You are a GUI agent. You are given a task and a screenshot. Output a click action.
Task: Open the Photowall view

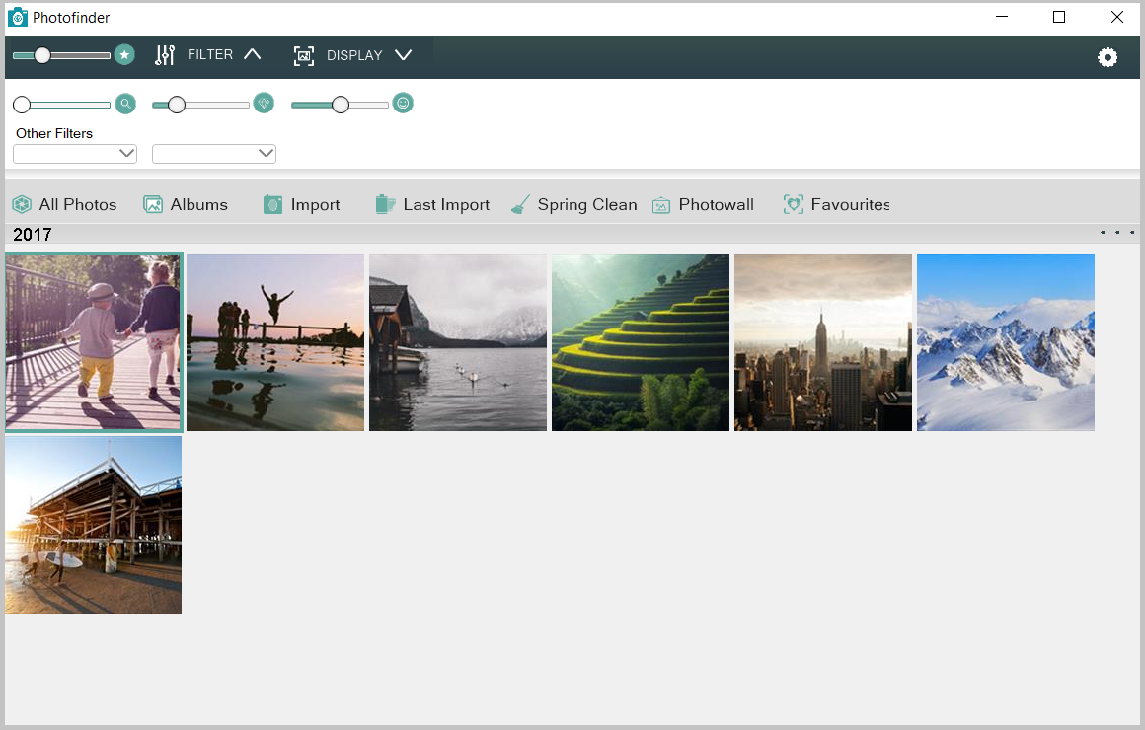(x=703, y=204)
